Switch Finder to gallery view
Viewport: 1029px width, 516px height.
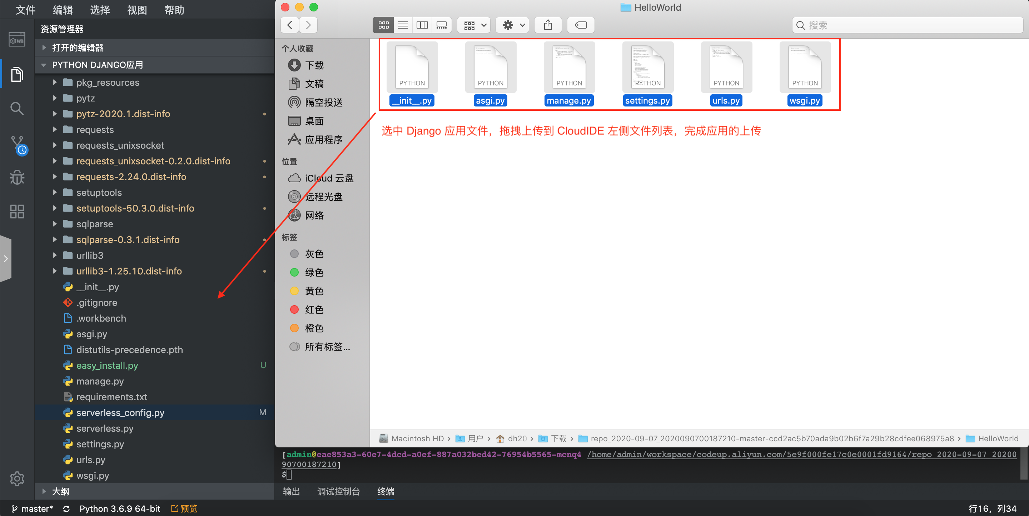(x=441, y=25)
